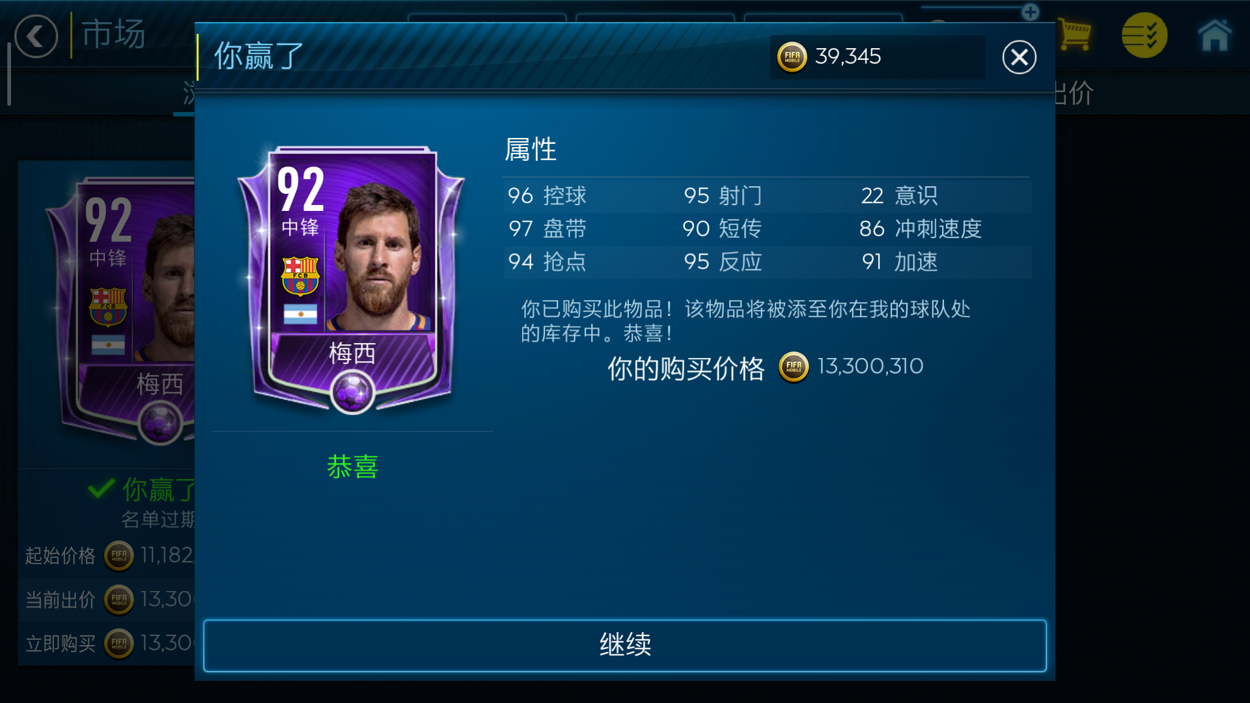The width and height of the screenshot is (1250, 703).
Task: Tap the plus icon to add coins
Action: [1030, 12]
